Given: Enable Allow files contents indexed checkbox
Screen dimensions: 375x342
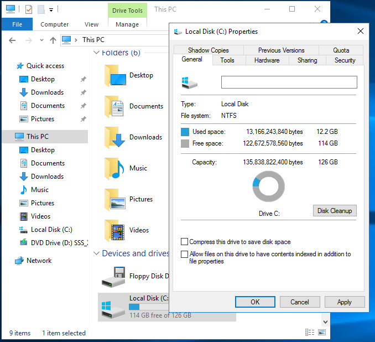Looking at the screenshot, I should (x=184, y=254).
